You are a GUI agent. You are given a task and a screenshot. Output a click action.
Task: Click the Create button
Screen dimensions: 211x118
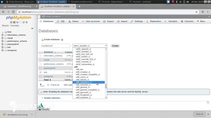115,46
